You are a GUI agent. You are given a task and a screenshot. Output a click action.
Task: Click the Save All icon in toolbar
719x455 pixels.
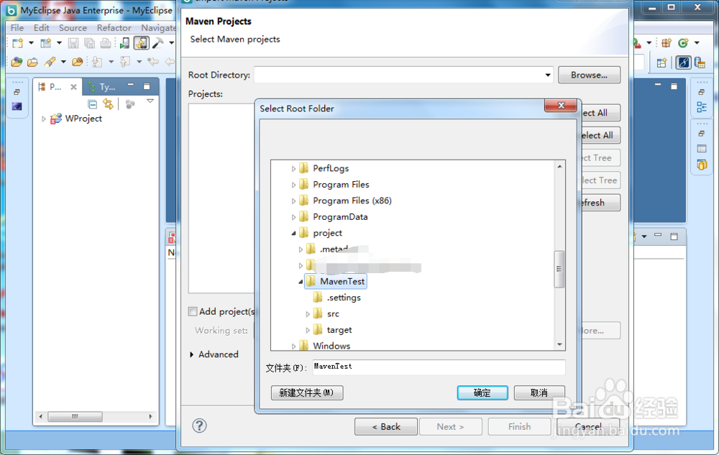(89, 43)
